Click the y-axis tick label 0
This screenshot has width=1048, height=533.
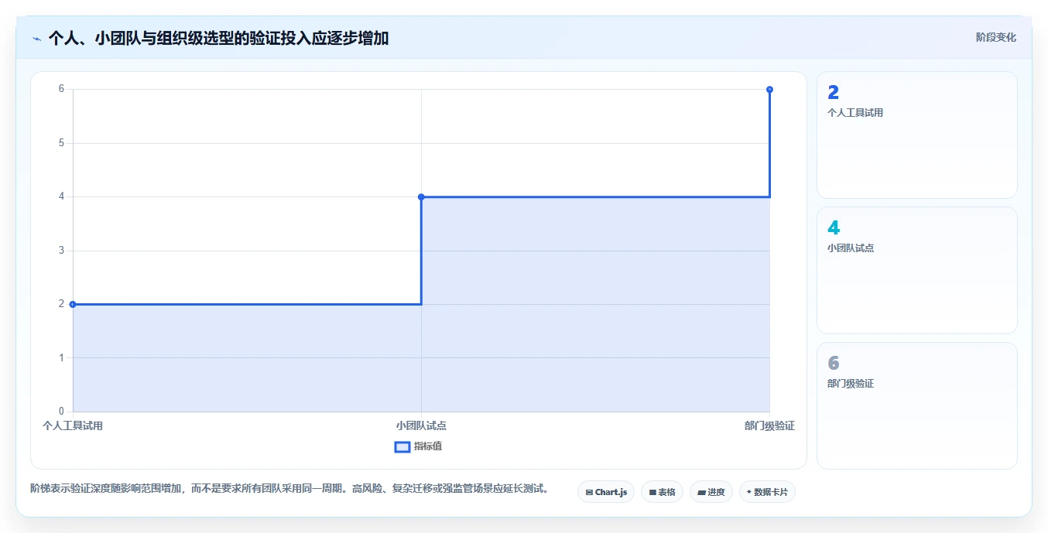click(x=61, y=411)
